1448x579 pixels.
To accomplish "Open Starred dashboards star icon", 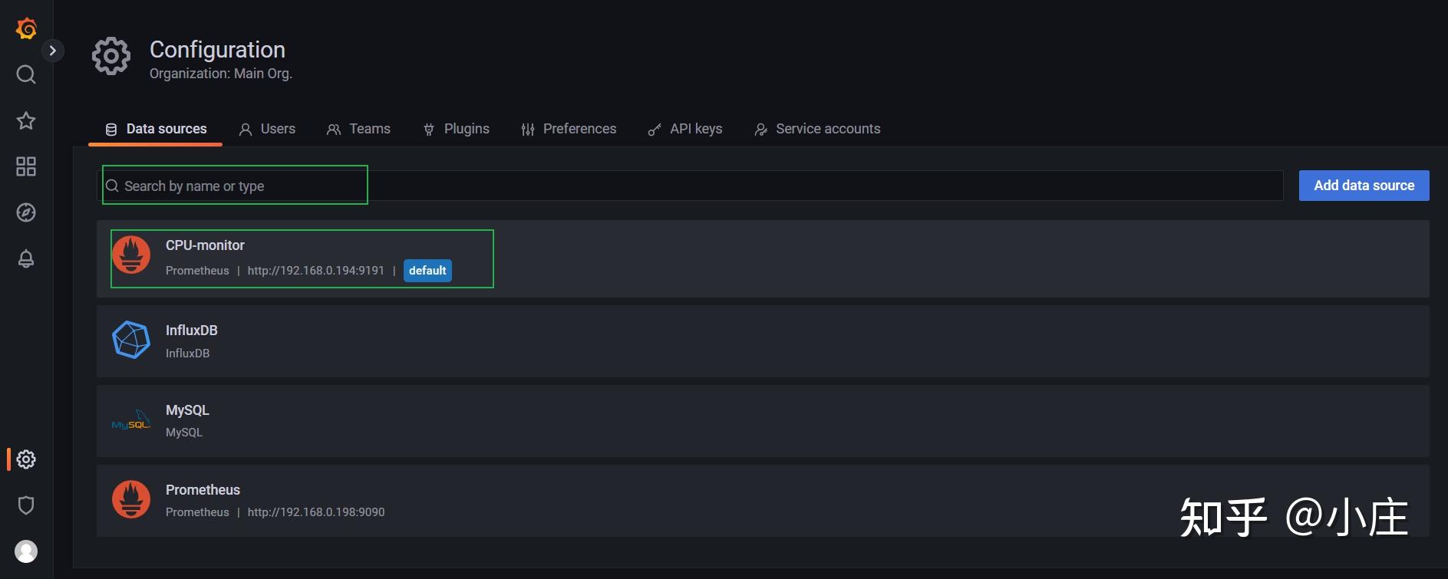I will pos(26,120).
